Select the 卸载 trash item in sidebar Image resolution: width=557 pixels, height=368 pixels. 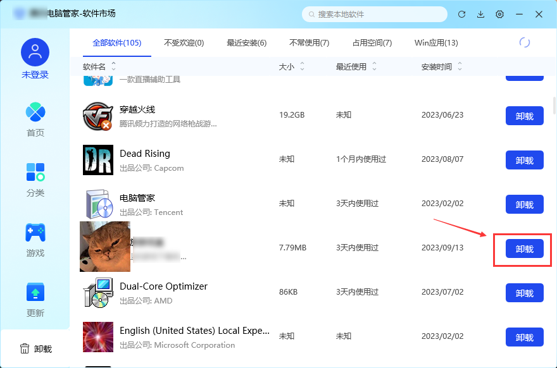click(35, 349)
